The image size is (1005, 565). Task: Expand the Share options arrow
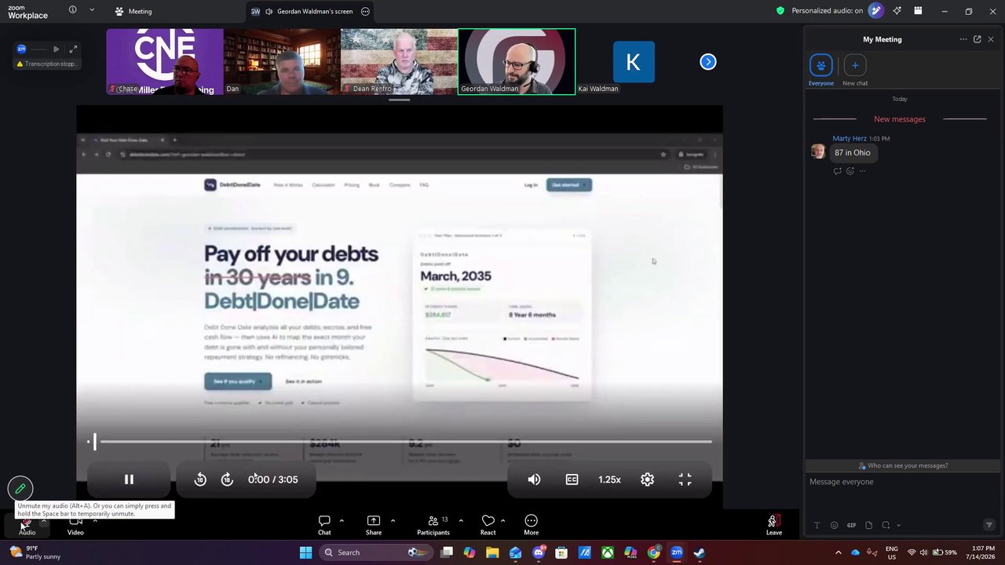(x=393, y=520)
